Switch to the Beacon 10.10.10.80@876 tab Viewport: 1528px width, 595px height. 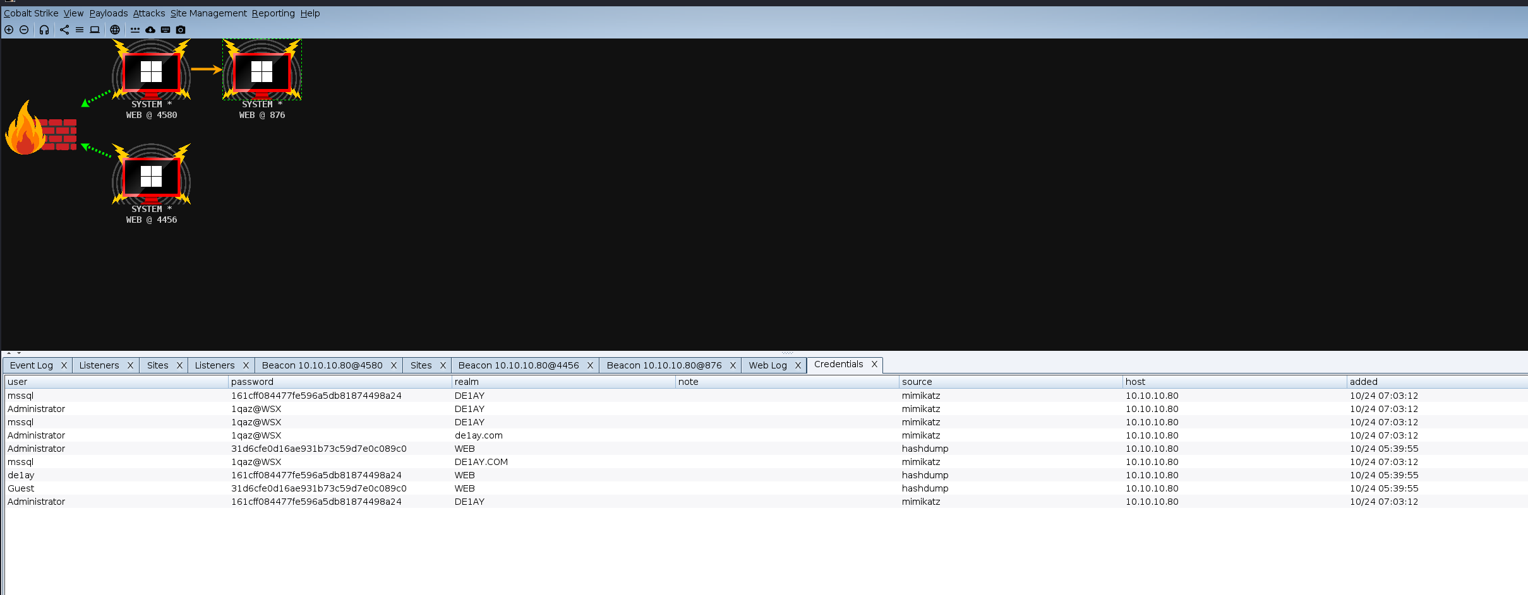click(x=664, y=365)
